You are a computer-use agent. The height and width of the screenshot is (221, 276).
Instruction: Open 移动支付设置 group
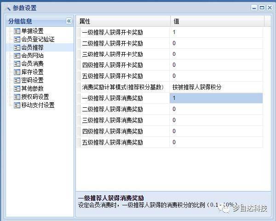pos(38,105)
